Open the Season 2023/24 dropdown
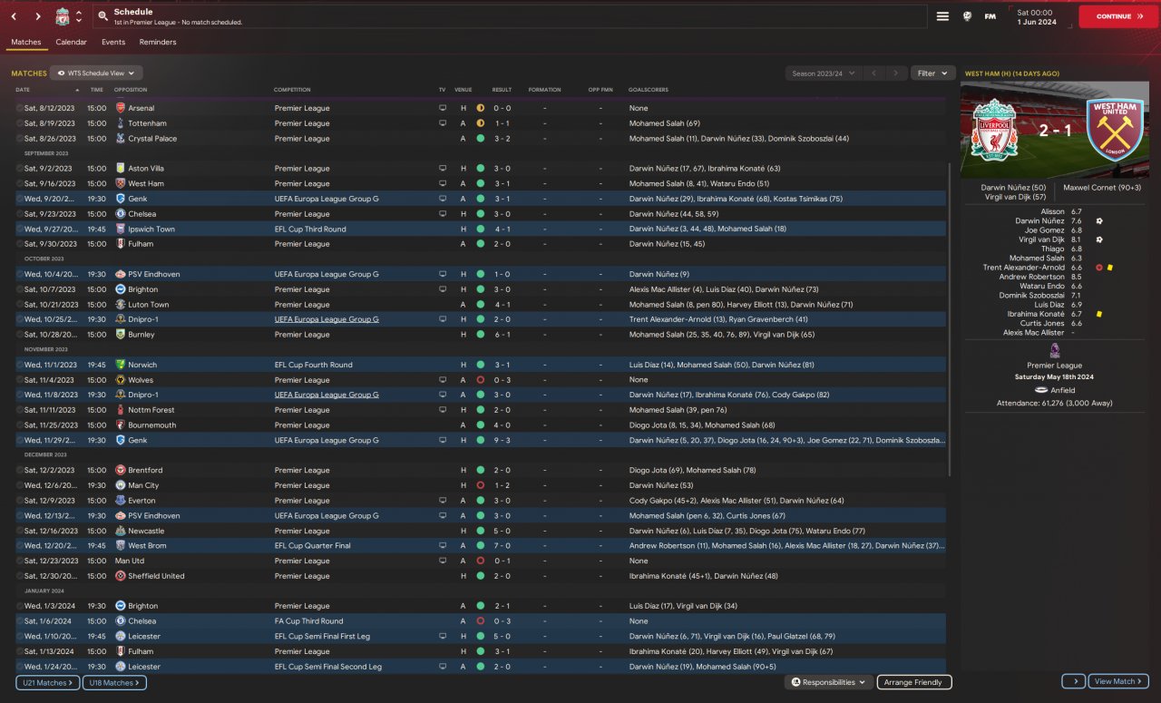Image resolution: width=1161 pixels, height=703 pixels. pyautogui.click(x=822, y=73)
